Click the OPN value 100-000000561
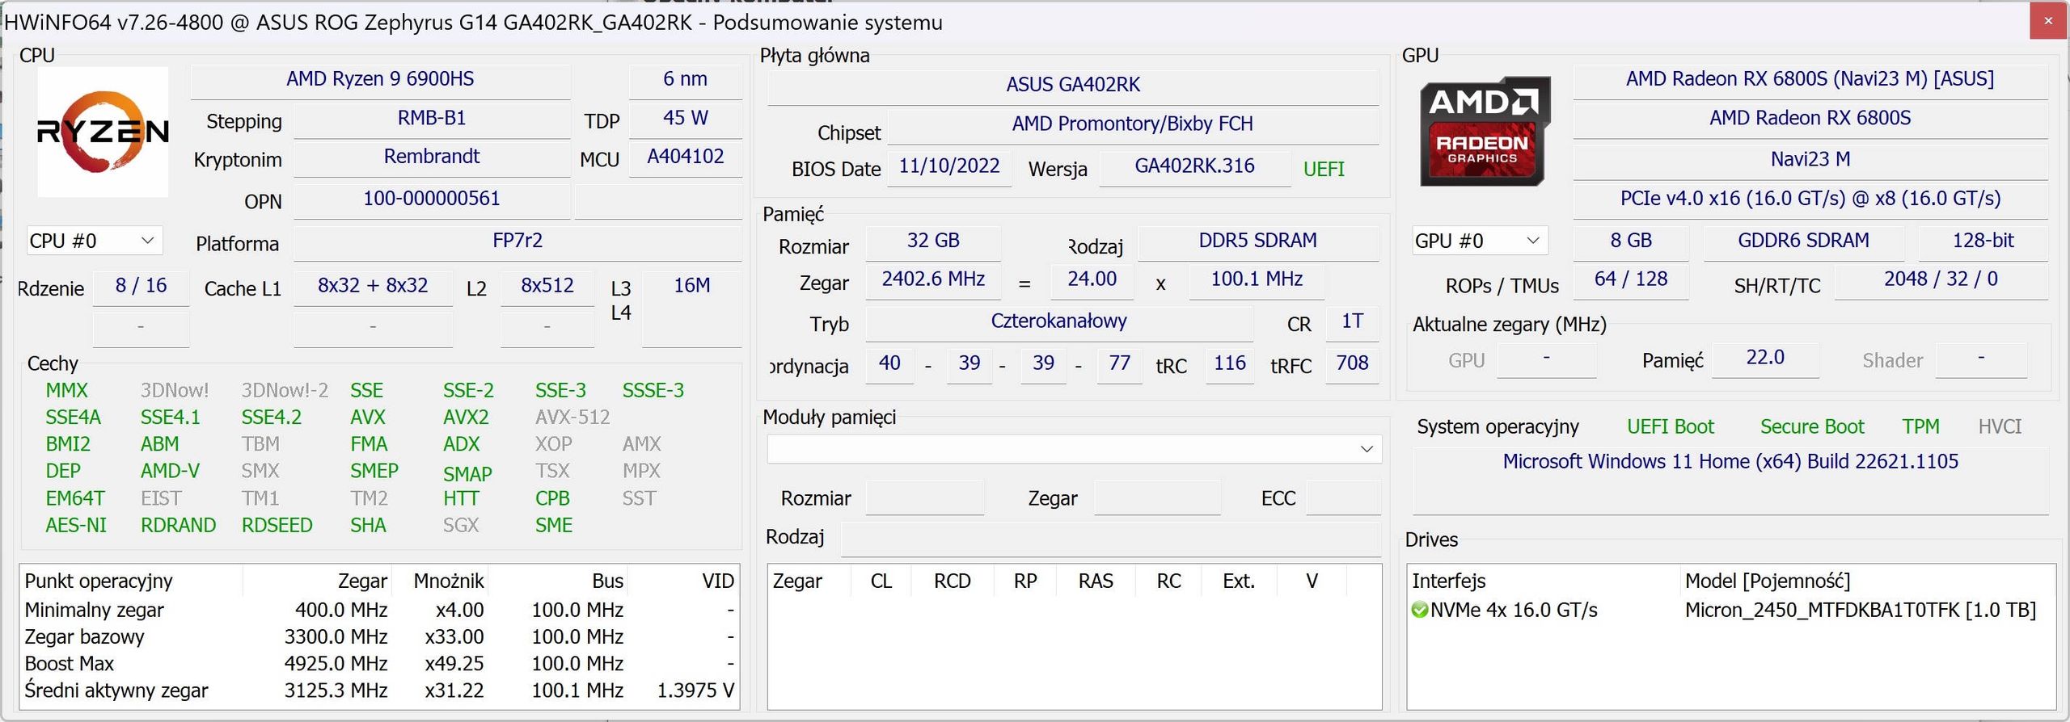Viewport: 2070px width, 722px height. (432, 199)
